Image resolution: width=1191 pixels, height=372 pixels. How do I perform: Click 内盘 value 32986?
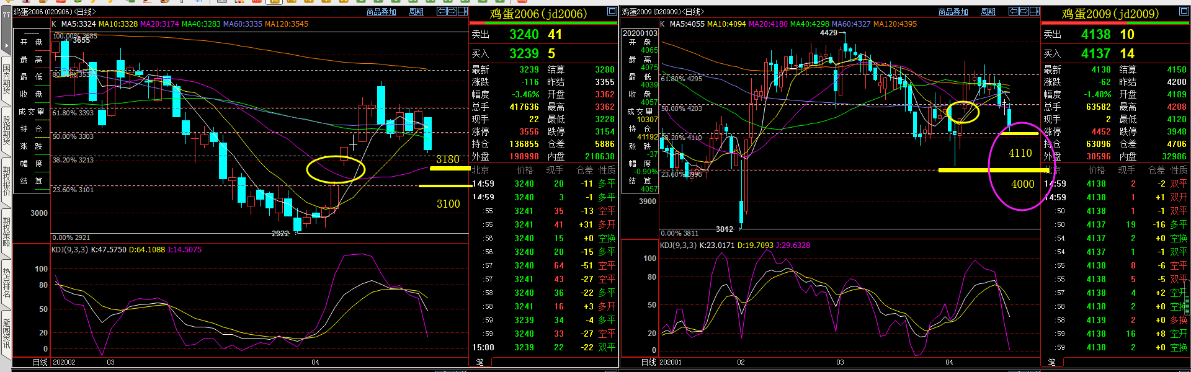[x=1174, y=156]
